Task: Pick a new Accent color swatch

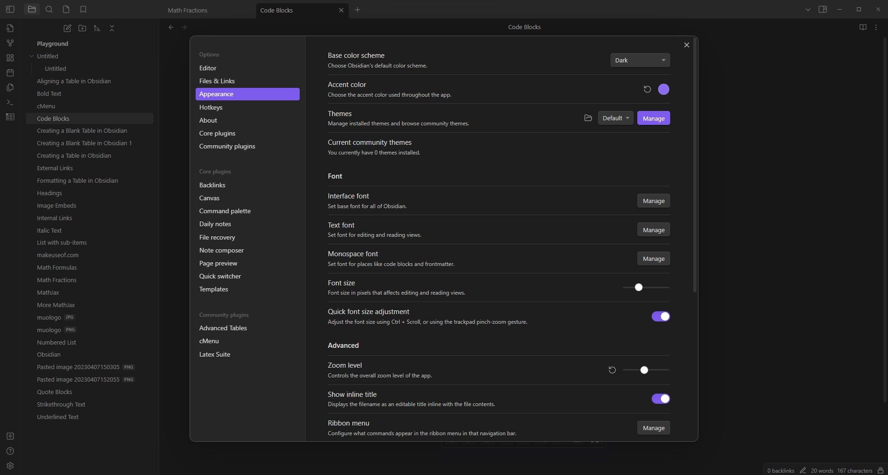Action: coord(663,89)
